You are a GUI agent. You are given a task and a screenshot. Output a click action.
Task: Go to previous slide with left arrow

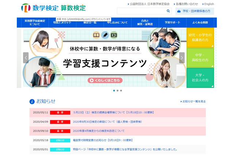[x=26, y=58]
